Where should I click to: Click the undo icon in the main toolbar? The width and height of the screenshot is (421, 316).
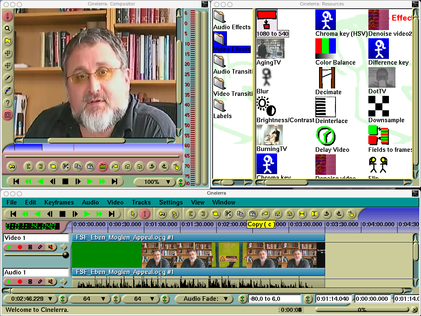pos(327,214)
